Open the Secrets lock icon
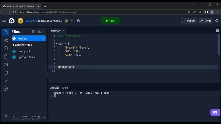This screenshot has width=221, height=124. click(6, 56)
